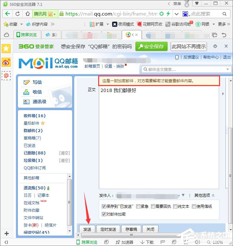Enable 夜间模式 night mode
The width and height of the screenshot is (233, 246).
[123, 24]
